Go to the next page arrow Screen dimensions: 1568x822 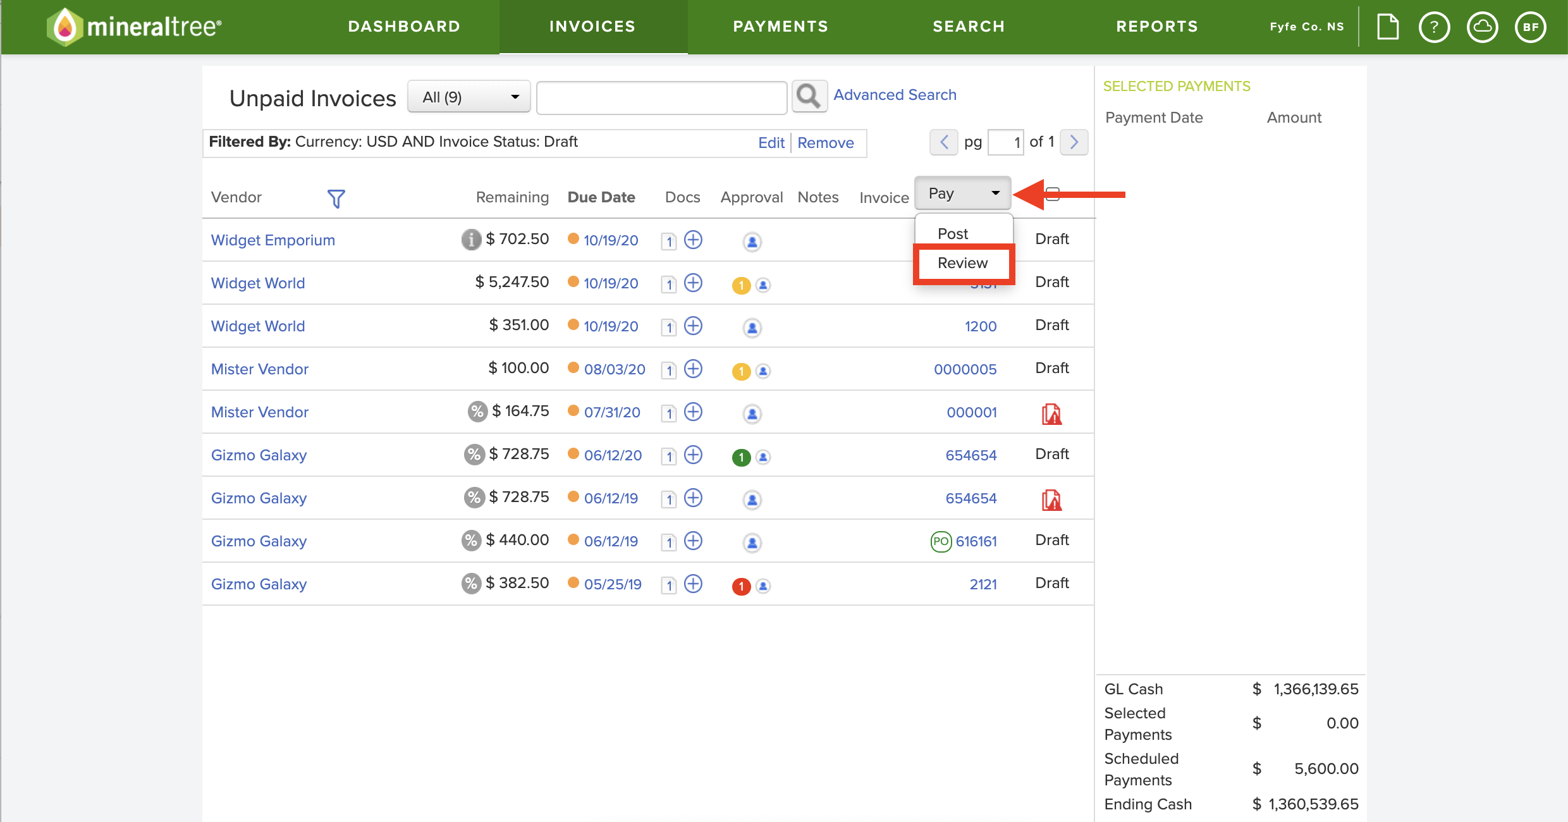point(1074,142)
